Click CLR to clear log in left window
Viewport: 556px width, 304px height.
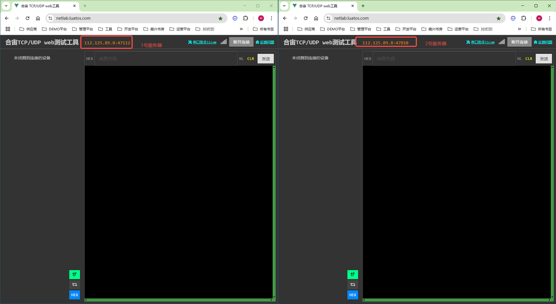[251, 59]
